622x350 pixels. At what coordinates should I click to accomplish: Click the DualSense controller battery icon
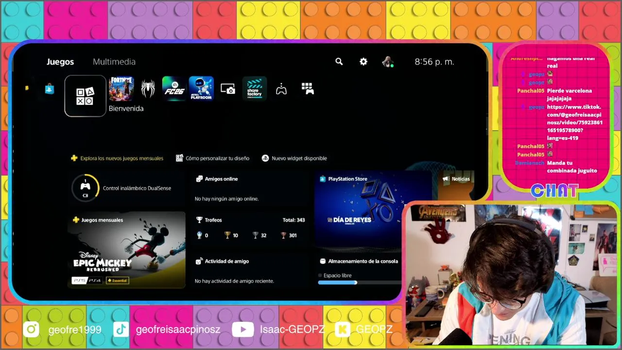pyautogui.click(x=86, y=188)
